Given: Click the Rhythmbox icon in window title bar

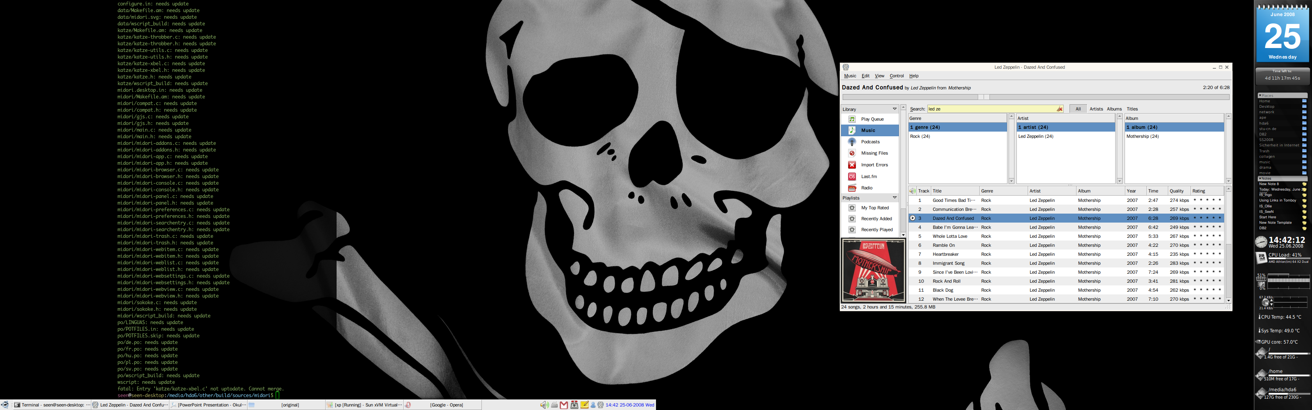Looking at the screenshot, I should click(846, 67).
